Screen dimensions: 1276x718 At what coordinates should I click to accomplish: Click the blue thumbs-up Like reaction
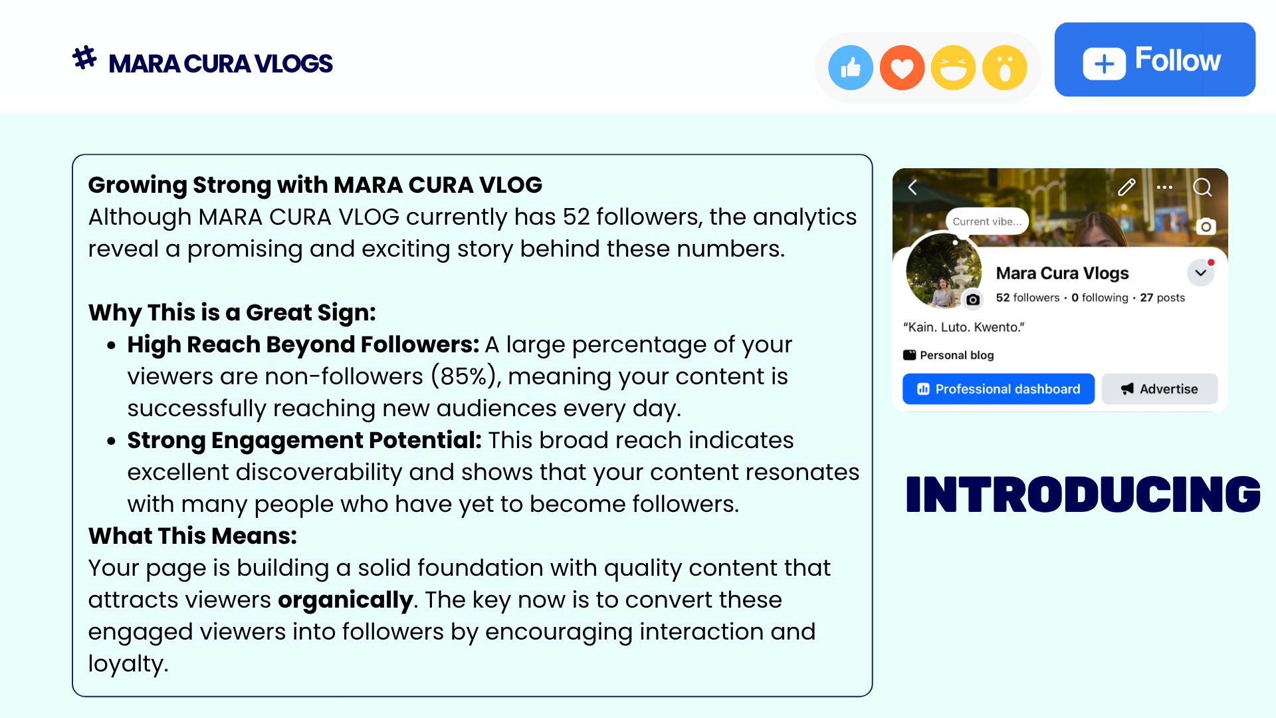[851, 67]
